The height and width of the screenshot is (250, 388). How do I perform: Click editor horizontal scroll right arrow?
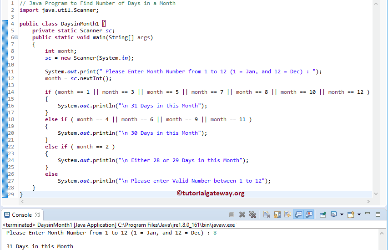tap(368, 201)
